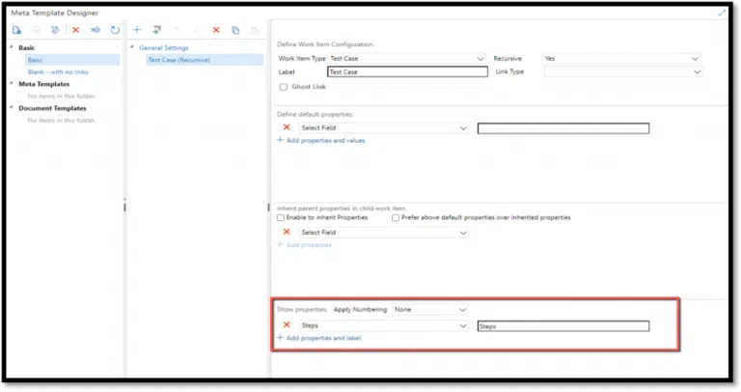This screenshot has height=392, width=741.
Task: Click the Label text field
Action: point(407,71)
